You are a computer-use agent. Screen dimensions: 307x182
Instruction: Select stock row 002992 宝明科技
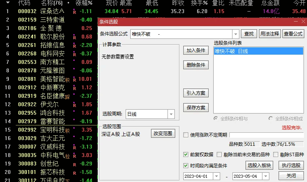tap(49, 130)
